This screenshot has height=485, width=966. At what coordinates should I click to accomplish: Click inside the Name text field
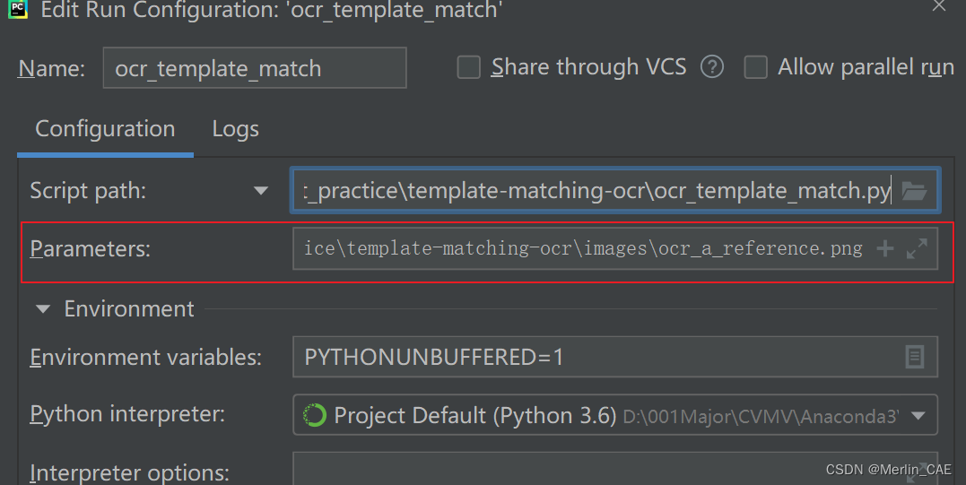tap(255, 68)
